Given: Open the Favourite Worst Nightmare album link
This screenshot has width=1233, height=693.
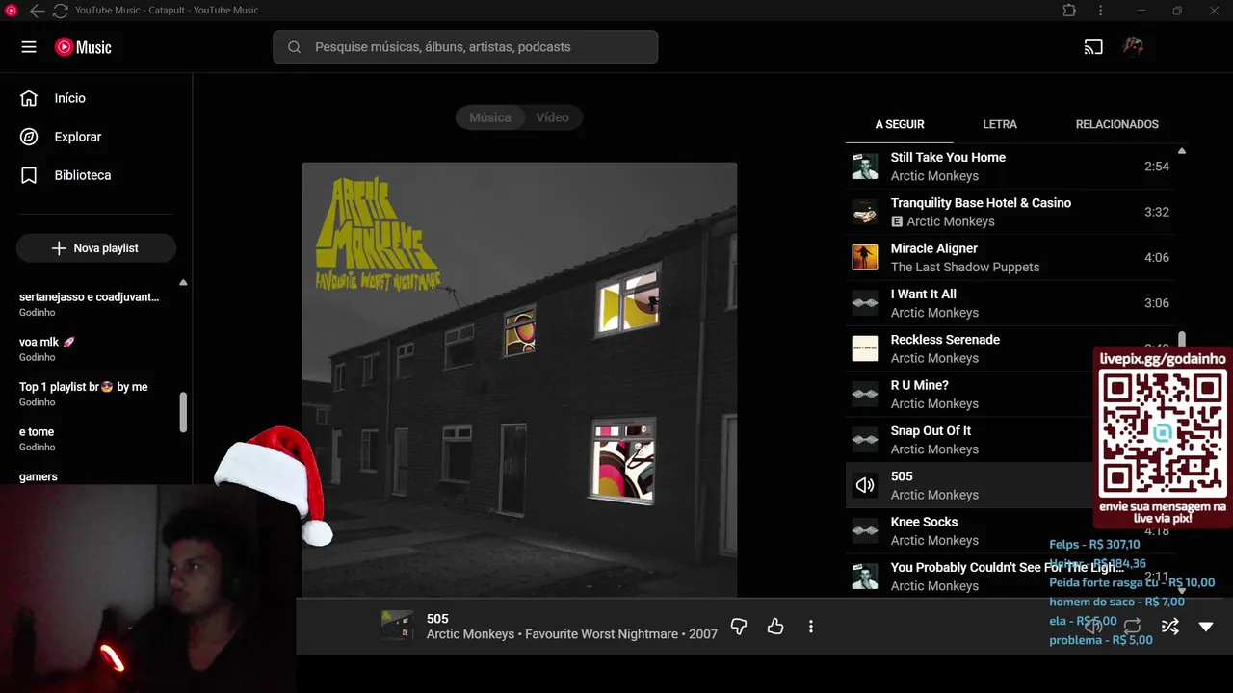Looking at the screenshot, I should (601, 634).
